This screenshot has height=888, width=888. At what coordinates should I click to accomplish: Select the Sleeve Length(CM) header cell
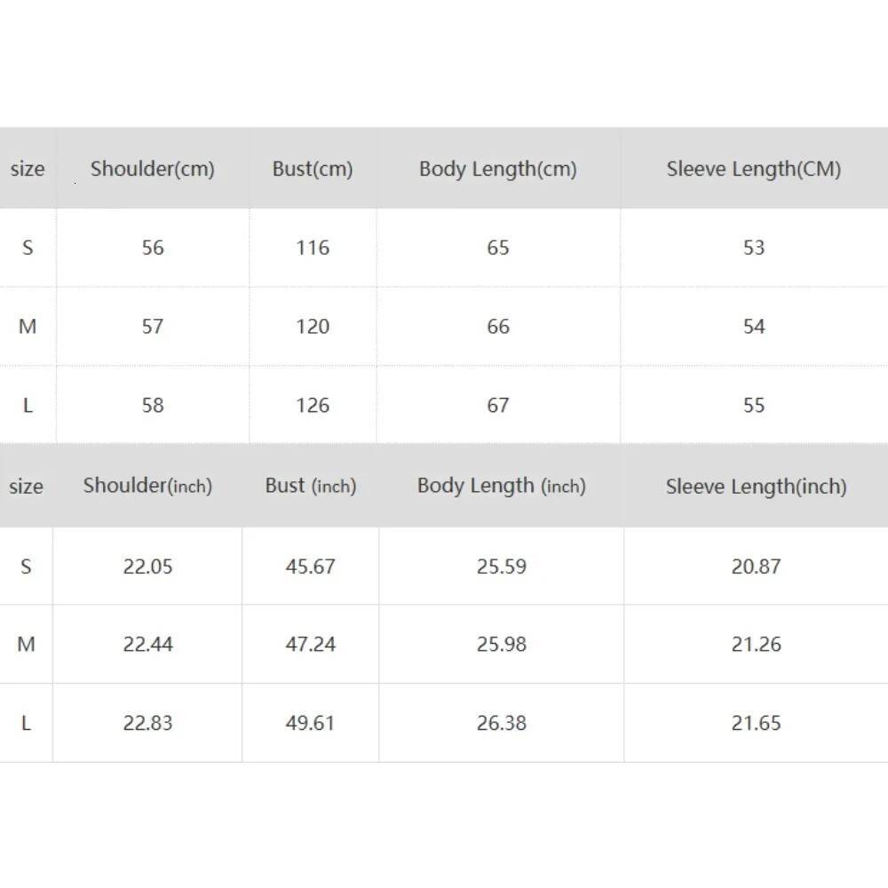tap(754, 169)
